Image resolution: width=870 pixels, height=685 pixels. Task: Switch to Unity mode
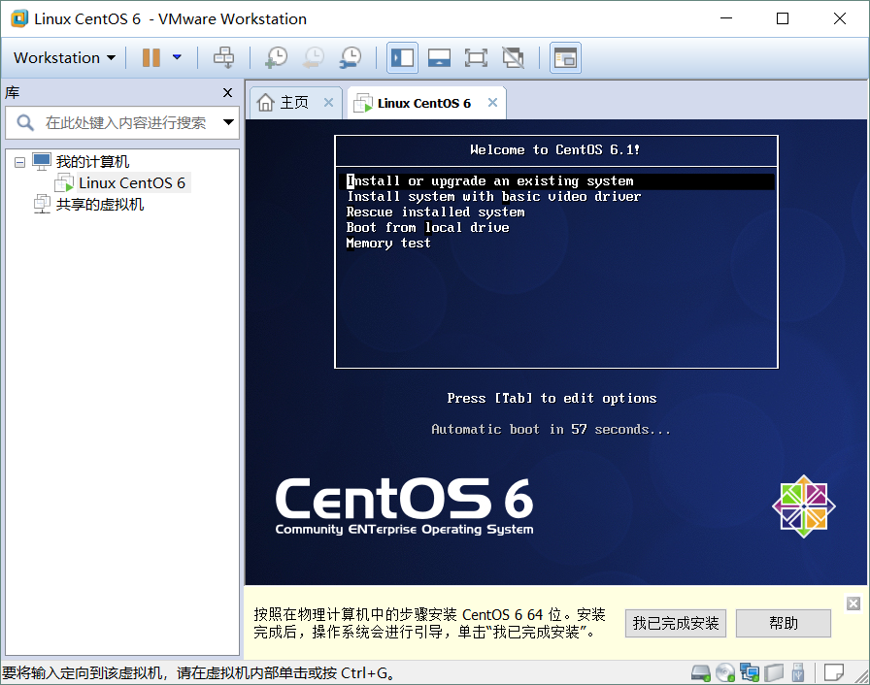[514, 57]
